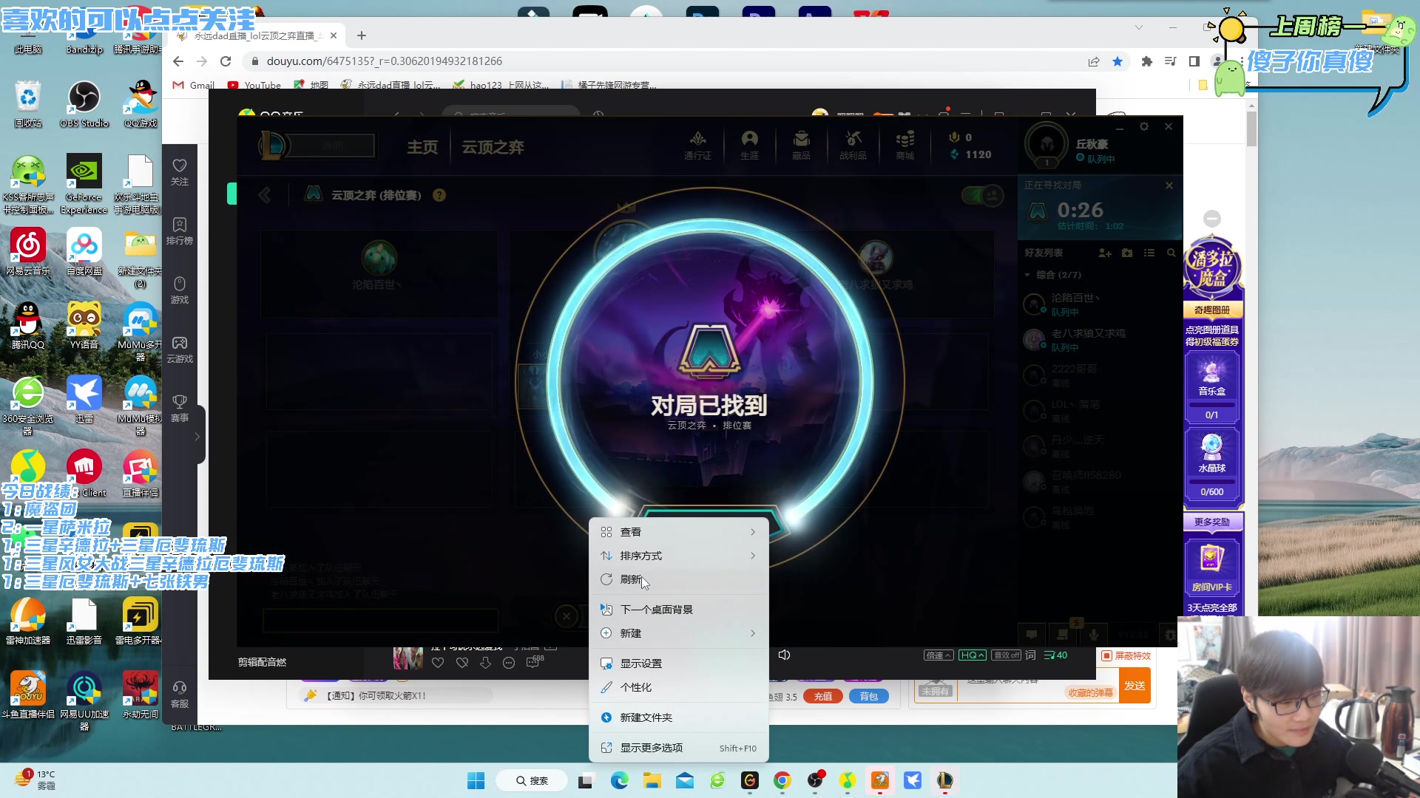Viewport: 1420px width, 798px height.
Task: Open YouTube bookmark in bookmarks bar
Action: tap(254, 85)
